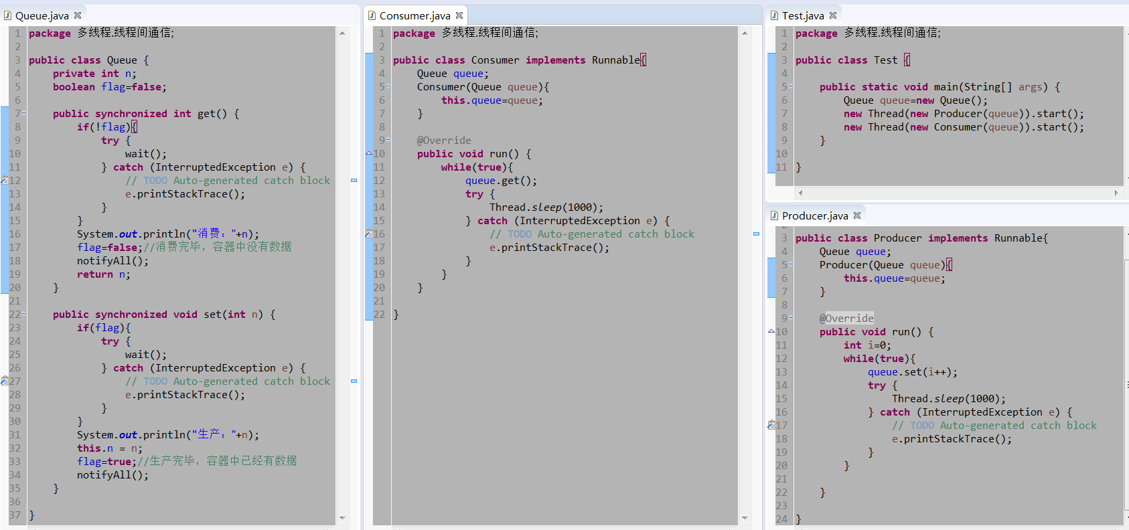Click the Java file icon on Test.java tab
Viewport: 1129px width, 530px height.
pos(775,15)
